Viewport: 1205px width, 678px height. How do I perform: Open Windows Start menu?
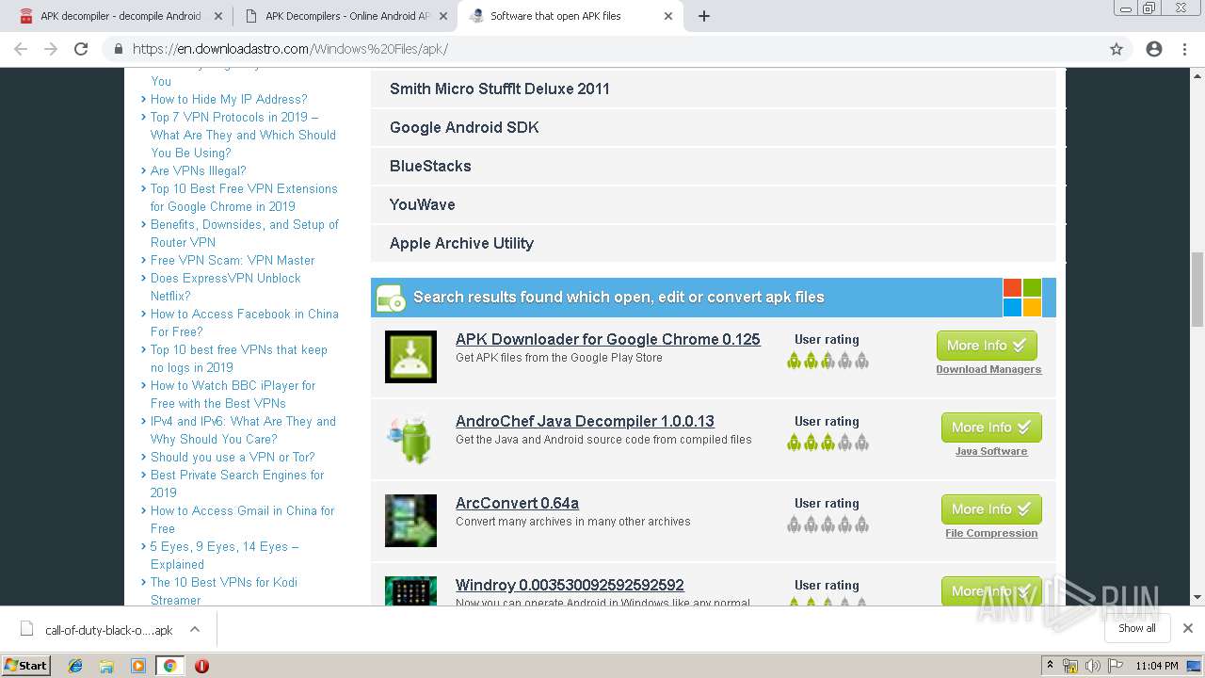point(25,665)
